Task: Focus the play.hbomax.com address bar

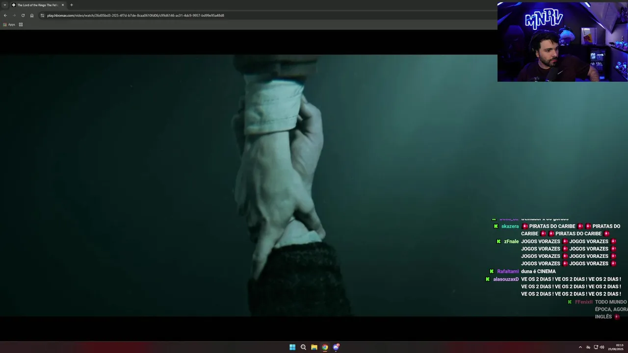Action: pos(267,15)
